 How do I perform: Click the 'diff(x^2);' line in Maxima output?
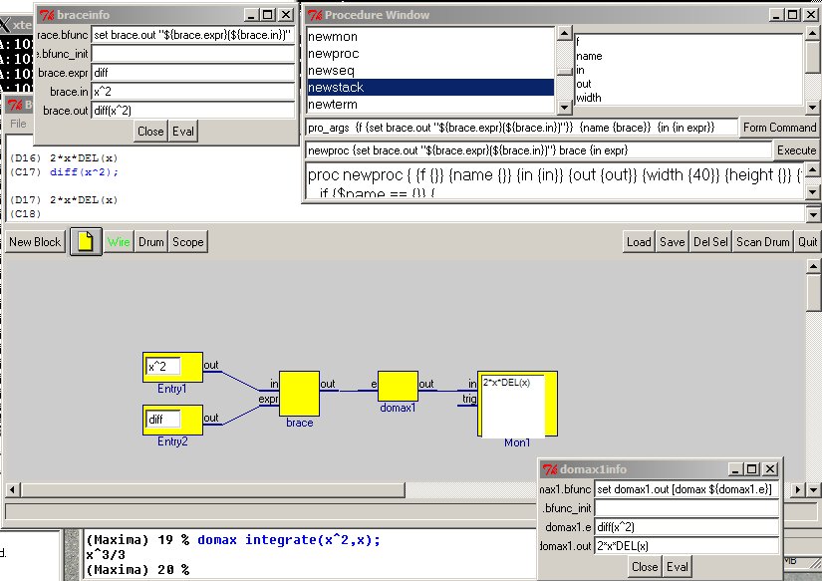[84, 172]
